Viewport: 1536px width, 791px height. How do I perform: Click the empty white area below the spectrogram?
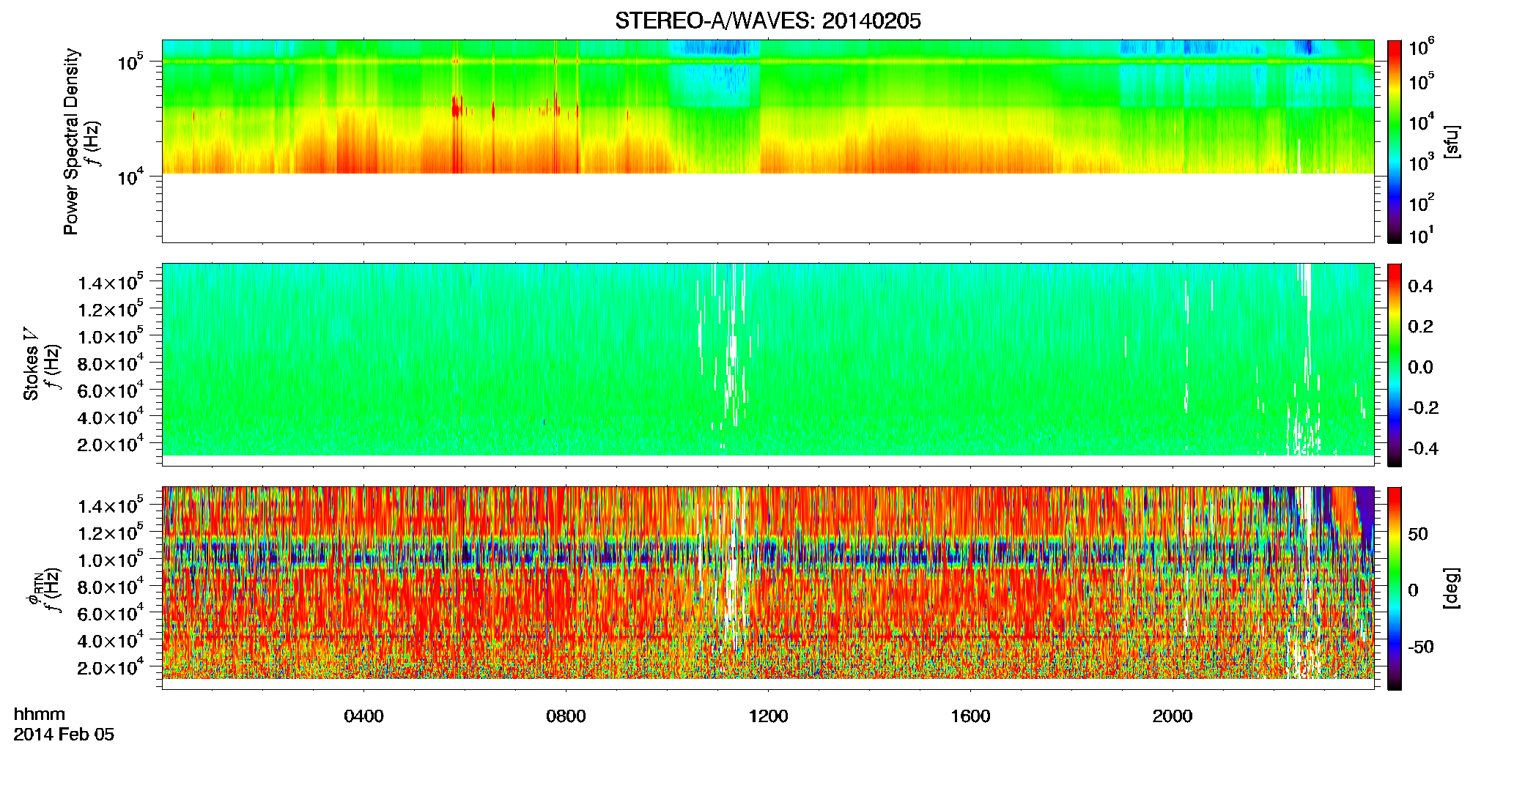click(767, 207)
